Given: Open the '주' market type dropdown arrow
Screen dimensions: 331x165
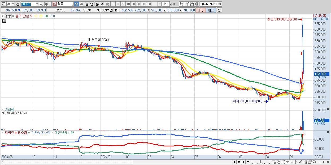Looking at the screenshot, I should coord(13,4).
